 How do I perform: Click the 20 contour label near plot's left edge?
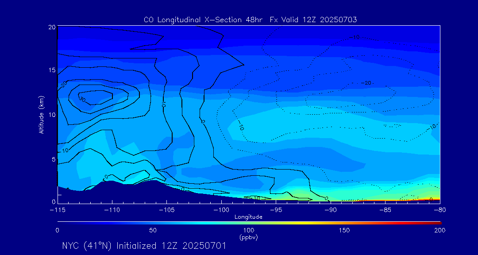[x=64, y=84]
